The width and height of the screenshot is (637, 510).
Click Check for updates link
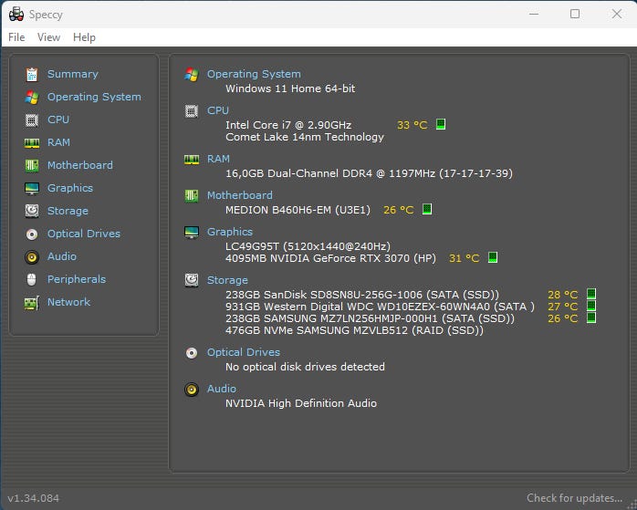[x=574, y=498]
